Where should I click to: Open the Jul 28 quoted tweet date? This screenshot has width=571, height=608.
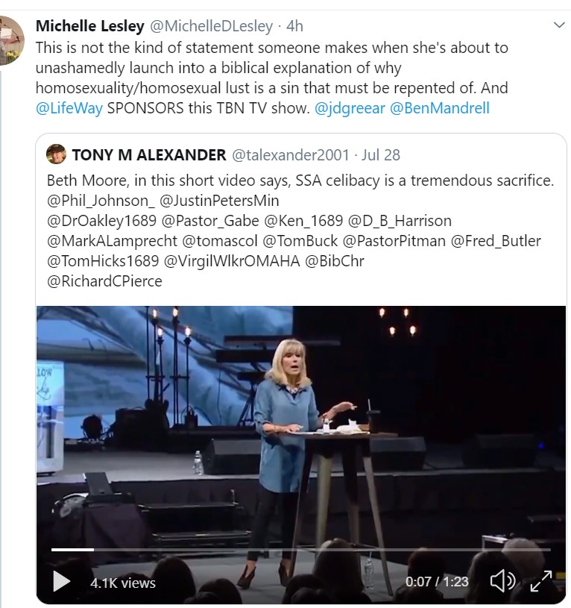(x=381, y=155)
